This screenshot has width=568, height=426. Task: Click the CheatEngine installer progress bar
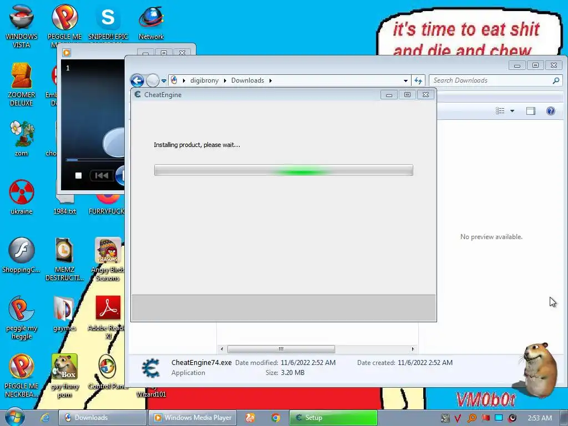pyautogui.click(x=283, y=170)
